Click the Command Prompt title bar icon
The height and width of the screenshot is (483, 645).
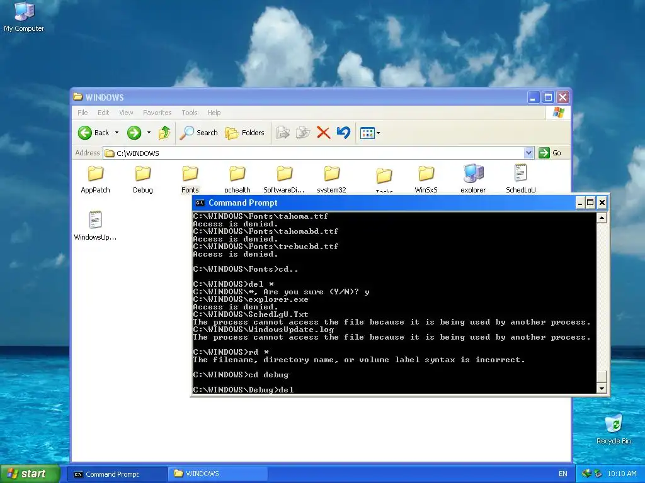[x=200, y=203]
